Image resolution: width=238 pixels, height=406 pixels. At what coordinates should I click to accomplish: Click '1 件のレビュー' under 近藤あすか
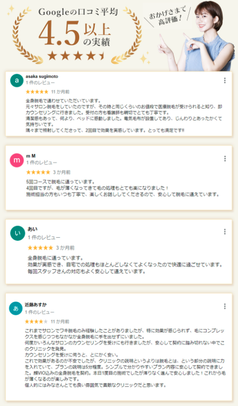pyautogui.click(x=39, y=312)
